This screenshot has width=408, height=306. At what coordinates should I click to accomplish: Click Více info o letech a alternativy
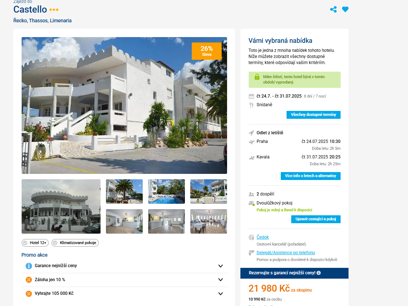(310, 176)
